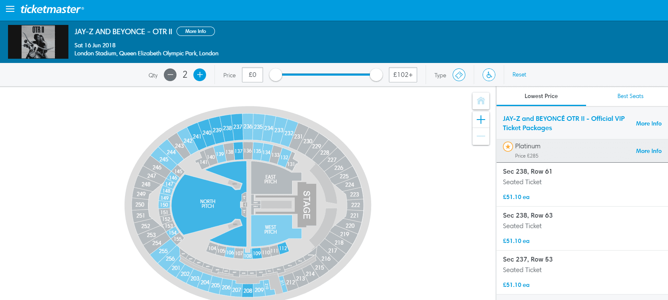Image resolution: width=668 pixels, height=300 pixels.
Task: Toggle the ticket type filter icon
Action: click(x=459, y=75)
